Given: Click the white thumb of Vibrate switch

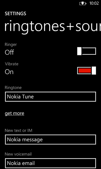Looking at the screenshot, I should 94,71.
